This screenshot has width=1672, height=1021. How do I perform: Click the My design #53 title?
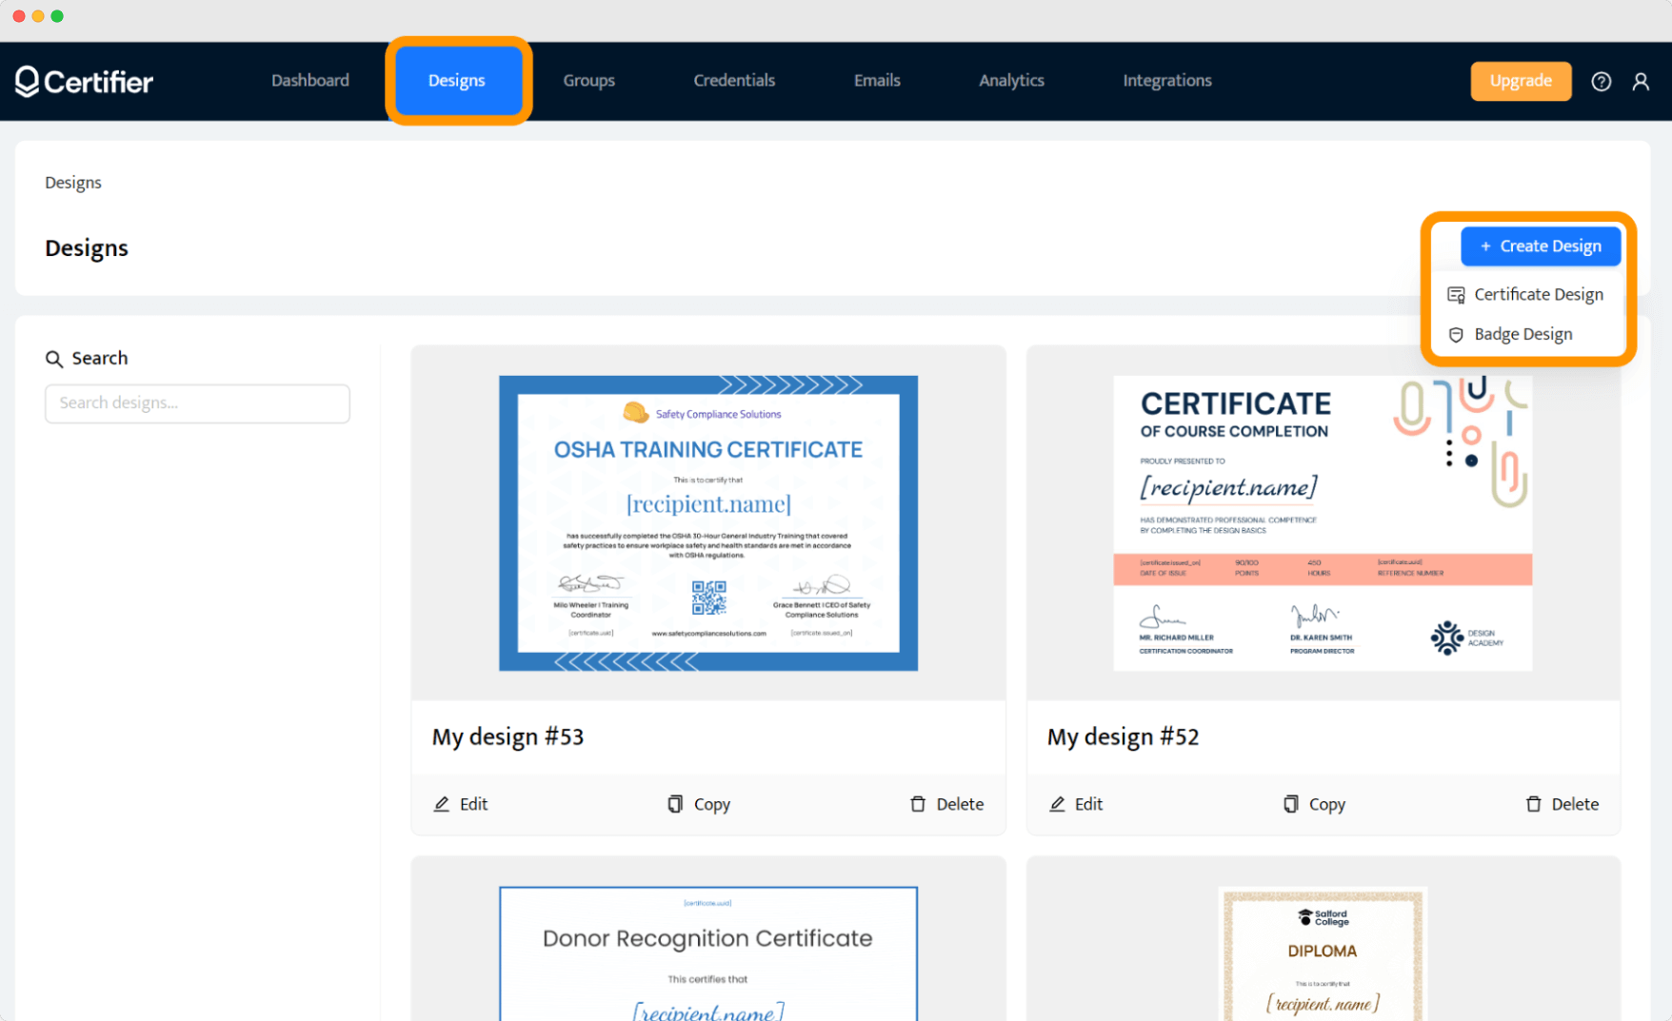(508, 737)
